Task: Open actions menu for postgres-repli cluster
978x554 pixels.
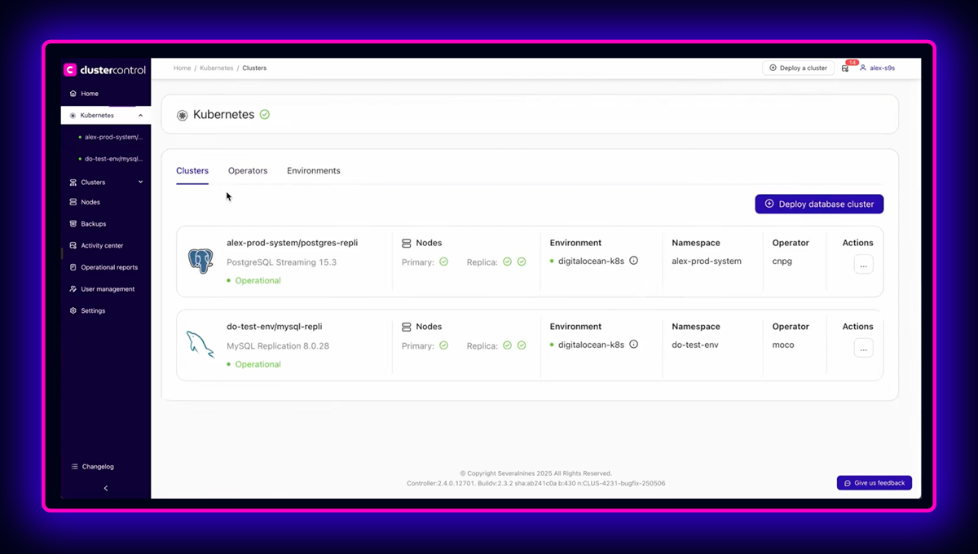Action: pos(863,264)
